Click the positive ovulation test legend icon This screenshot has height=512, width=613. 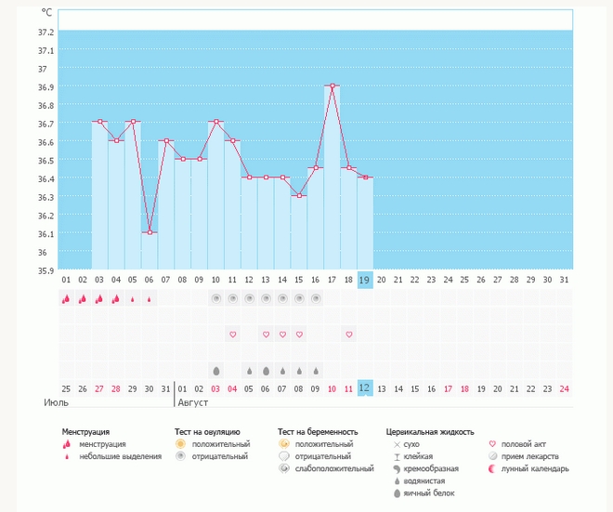click(x=179, y=445)
